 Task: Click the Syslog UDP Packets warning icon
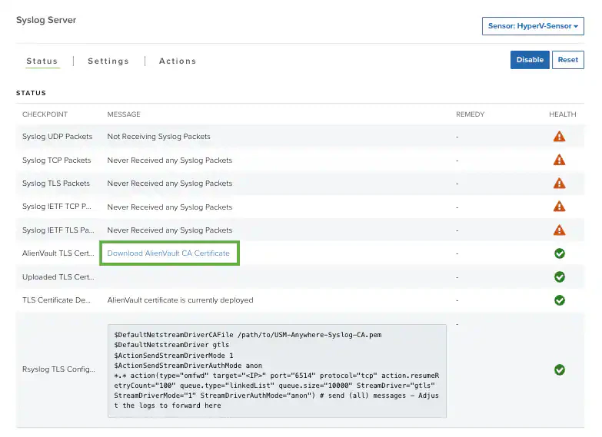[x=559, y=137]
